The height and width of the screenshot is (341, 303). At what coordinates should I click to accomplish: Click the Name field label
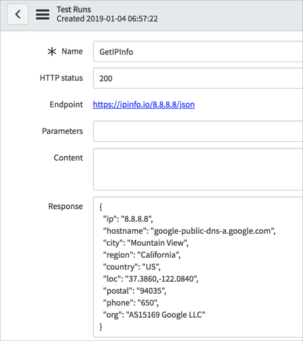72,51
